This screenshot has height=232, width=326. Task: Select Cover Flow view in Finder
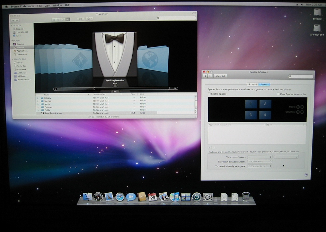(x=68, y=19)
